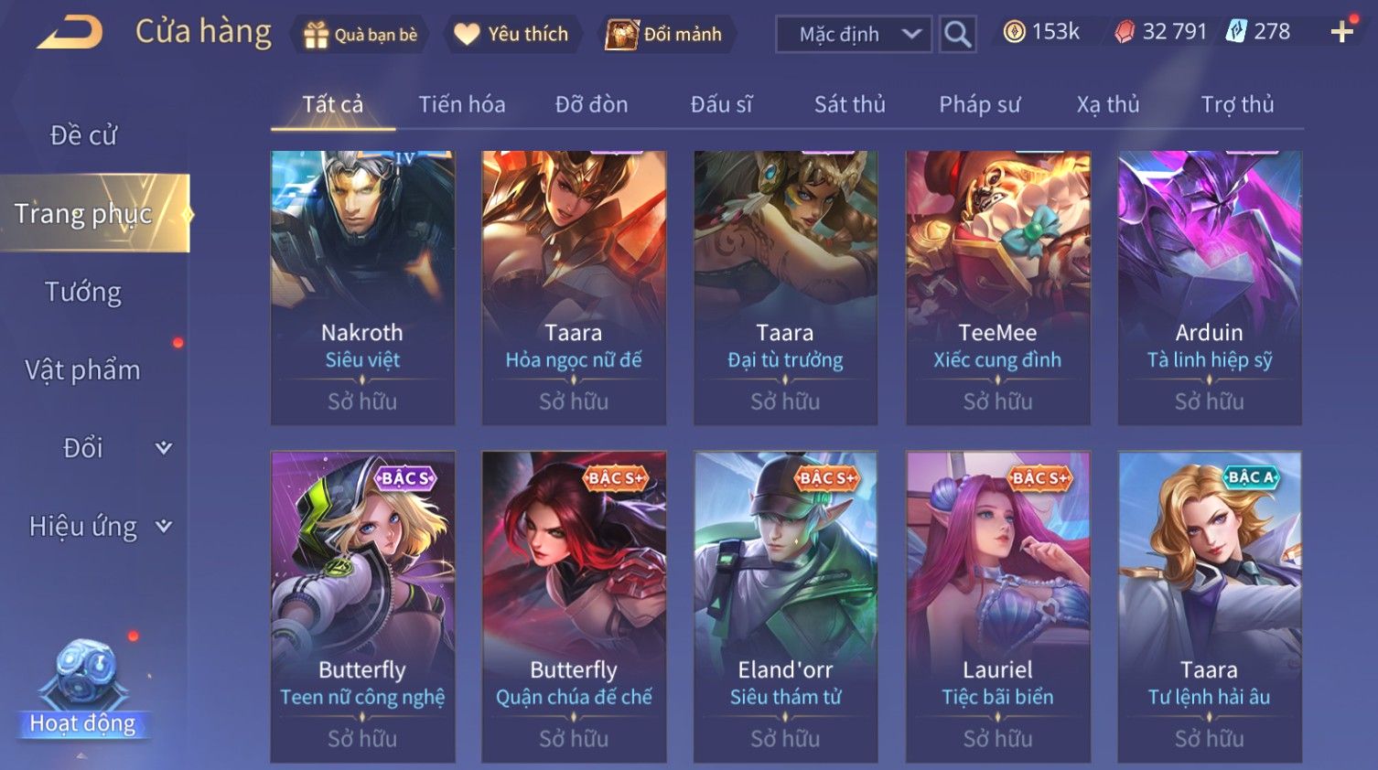Open Lauriel Tiệc bãi biển skin card
The width and height of the screenshot is (1378, 770).
click(997, 607)
